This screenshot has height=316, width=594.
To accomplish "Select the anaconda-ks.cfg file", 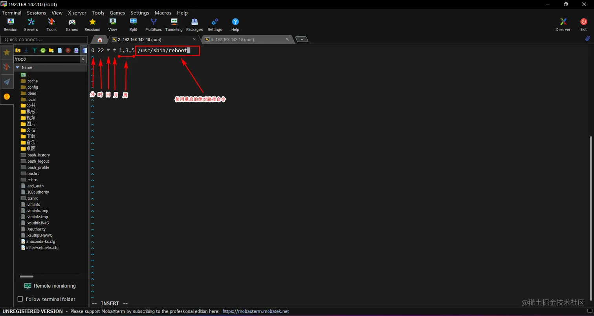I will click(x=38, y=242).
